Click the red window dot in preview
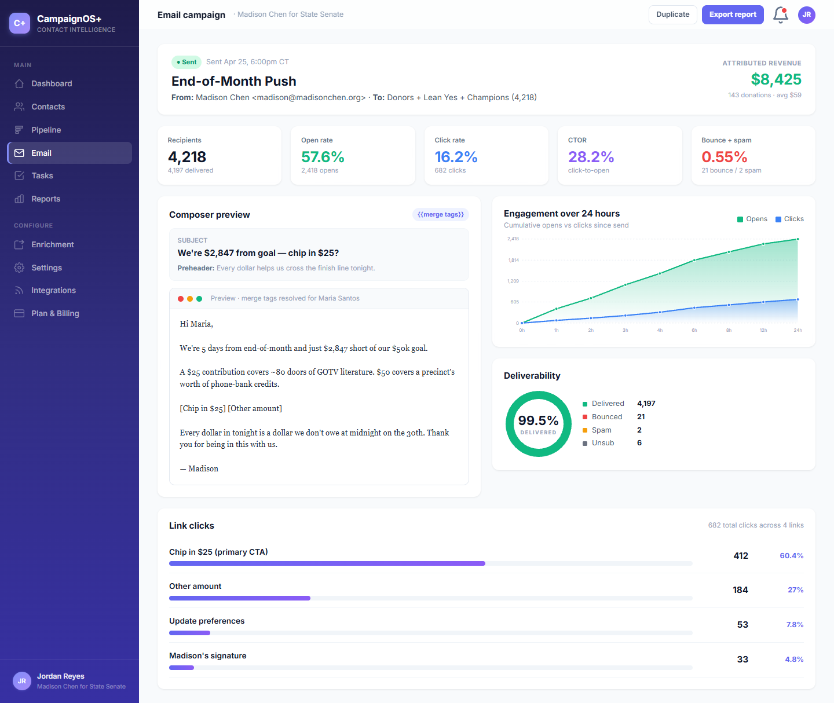834x703 pixels. point(181,299)
